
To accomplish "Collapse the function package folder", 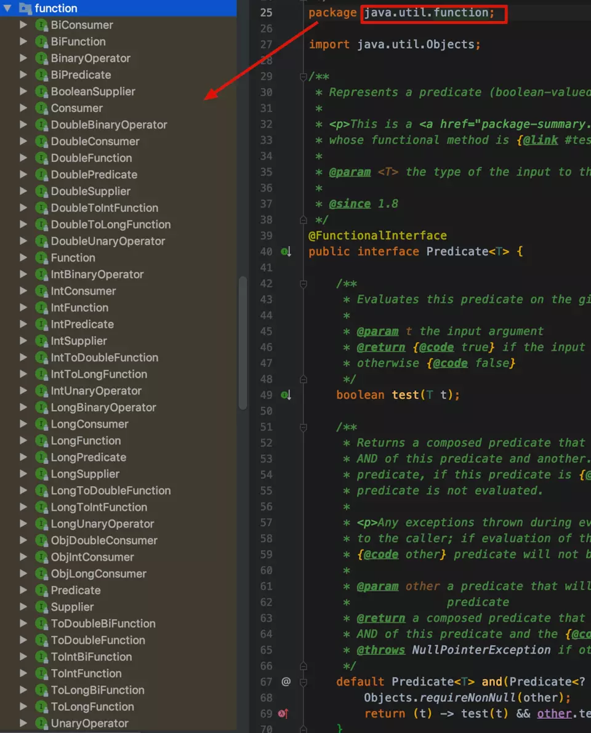I will point(7,8).
